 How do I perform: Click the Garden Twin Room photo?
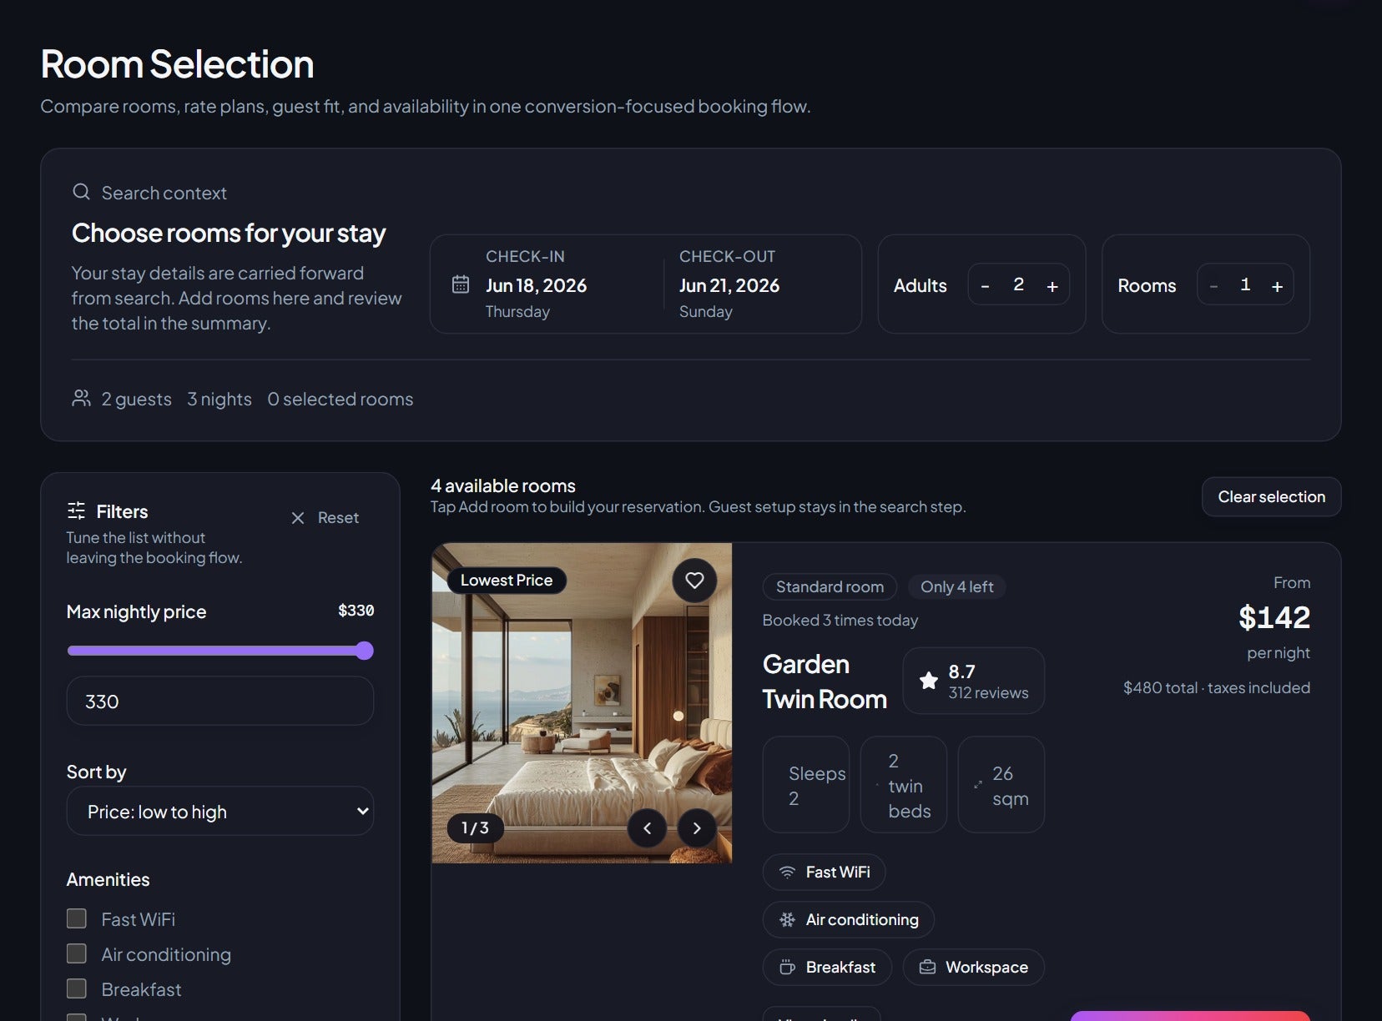(x=582, y=703)
